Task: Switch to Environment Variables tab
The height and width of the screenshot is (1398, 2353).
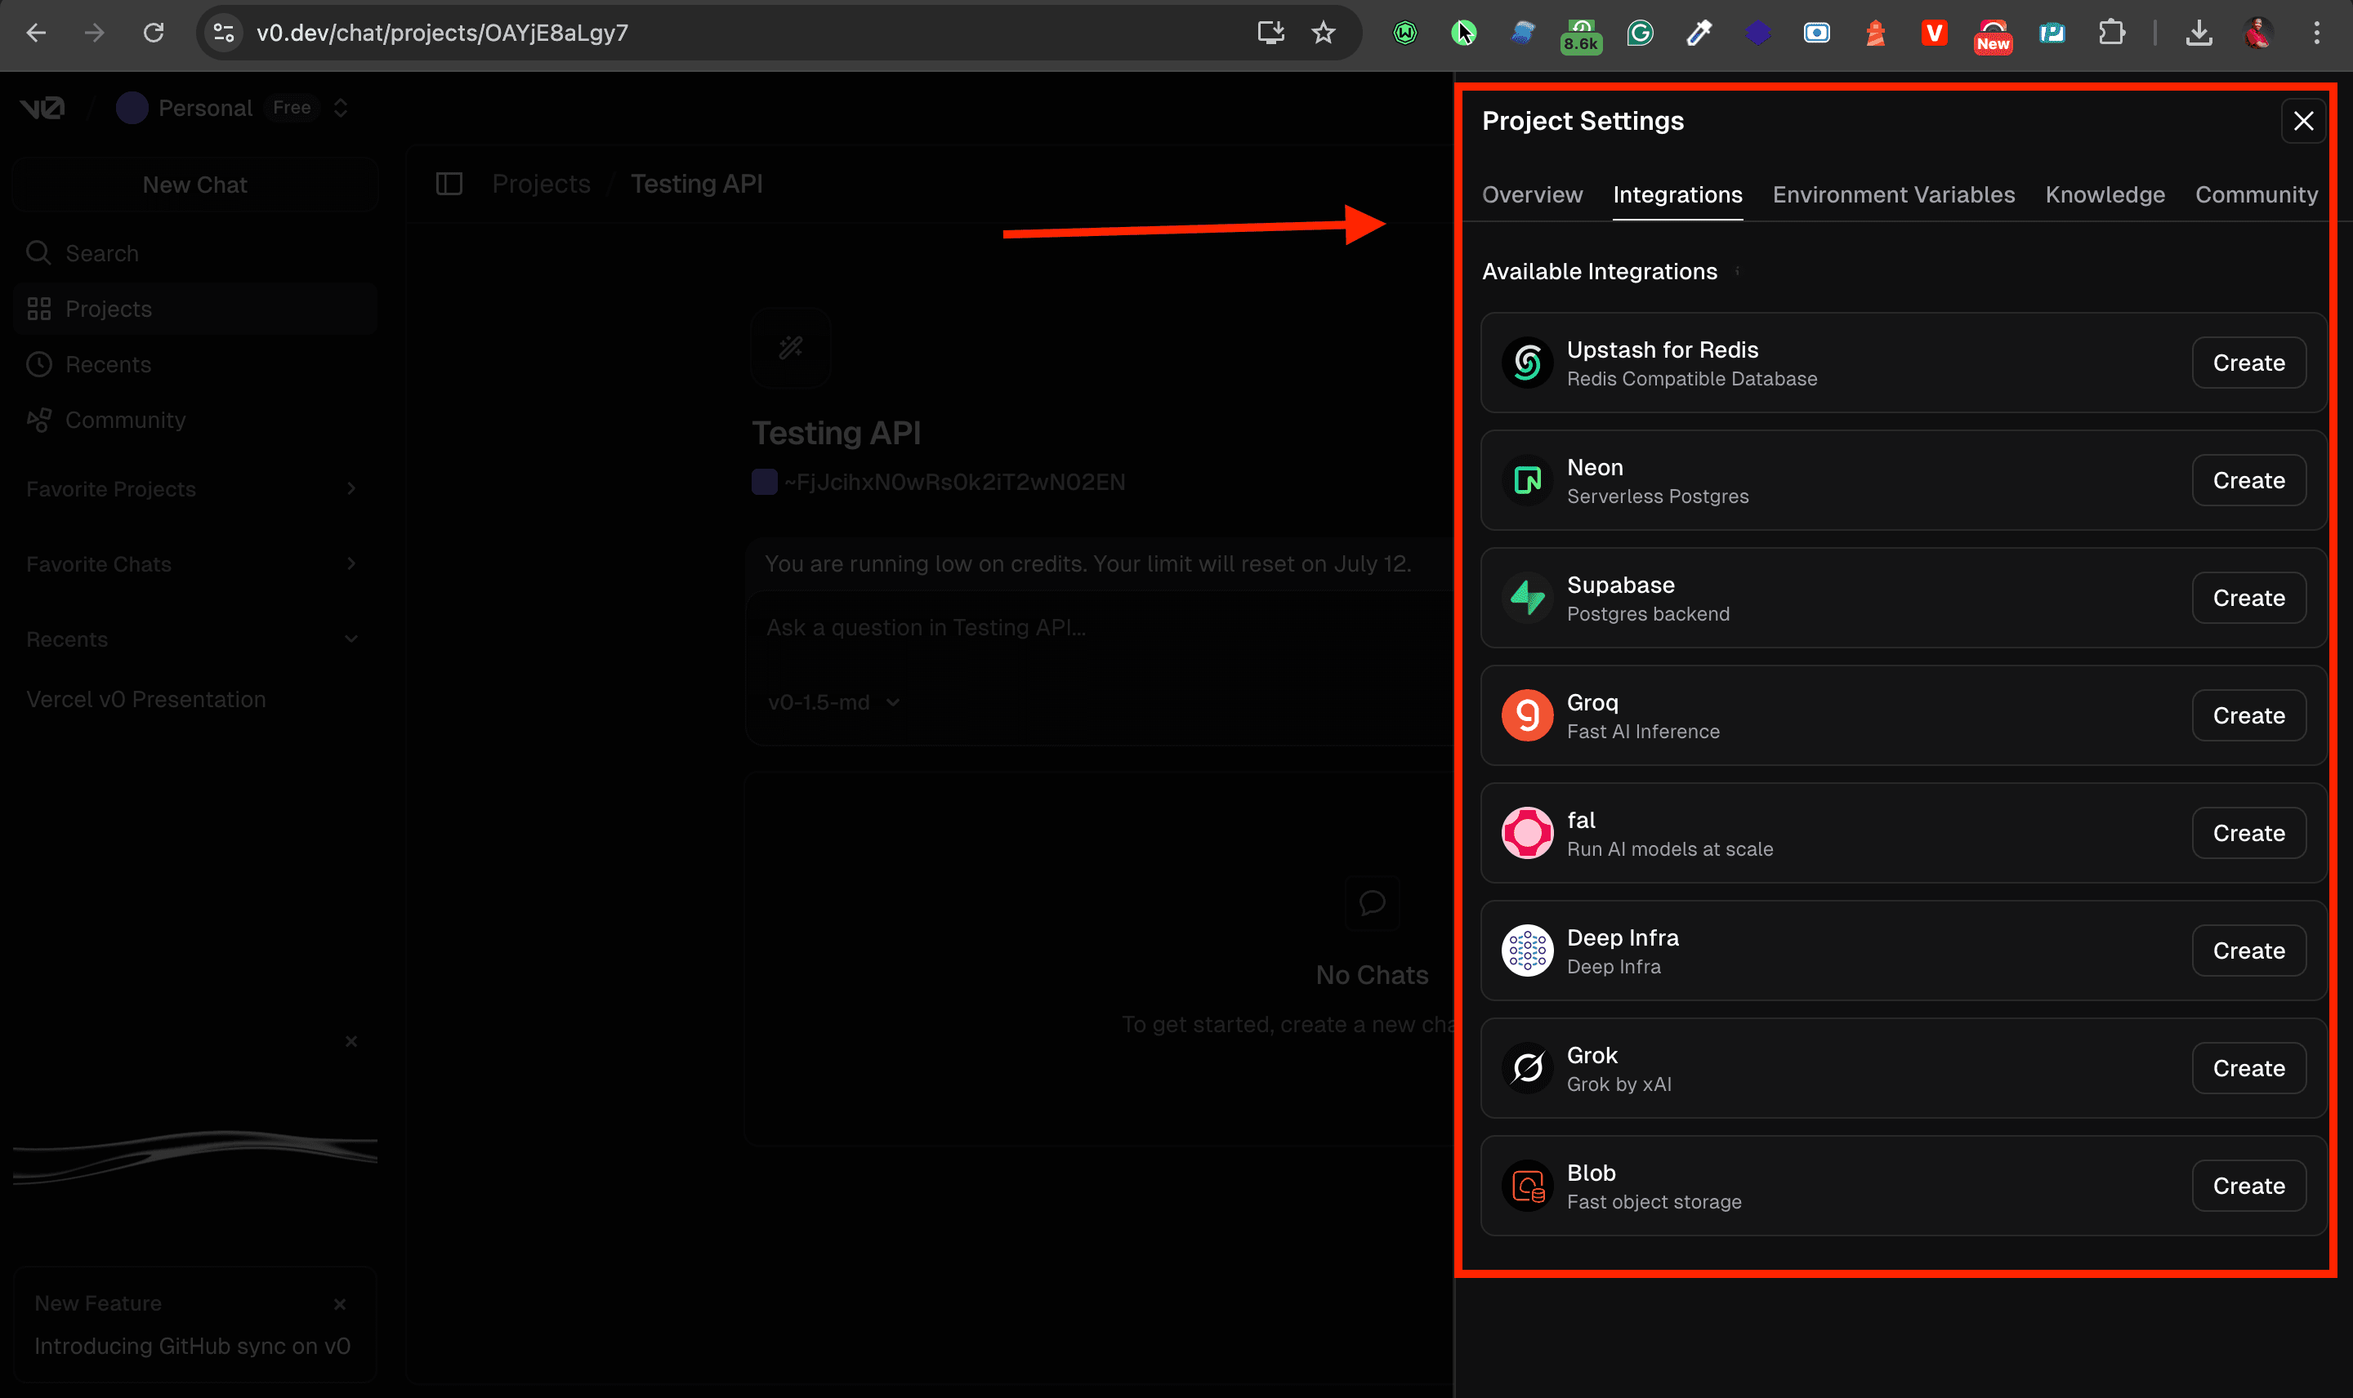Action: click(1893, 195)
